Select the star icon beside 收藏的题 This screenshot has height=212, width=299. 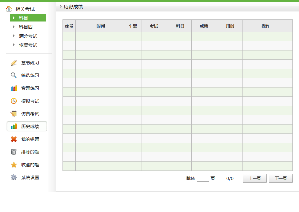click(13, 165)
